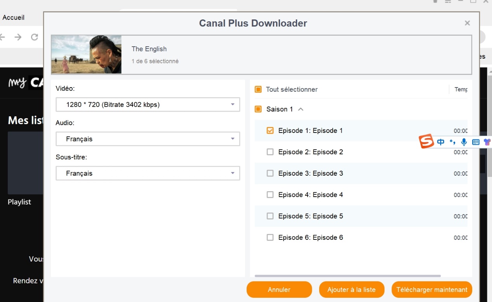Close the Canal Plus Downloader dialog
The image size is (492, 302).
coord(467,23)
